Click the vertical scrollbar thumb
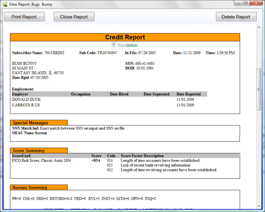This screenshot has width=265, height=212. click(x=259, y=89)
